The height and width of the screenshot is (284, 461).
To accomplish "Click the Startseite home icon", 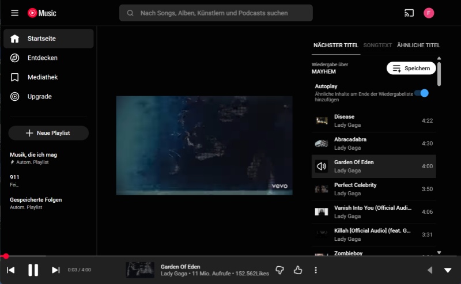I will 15,39.
